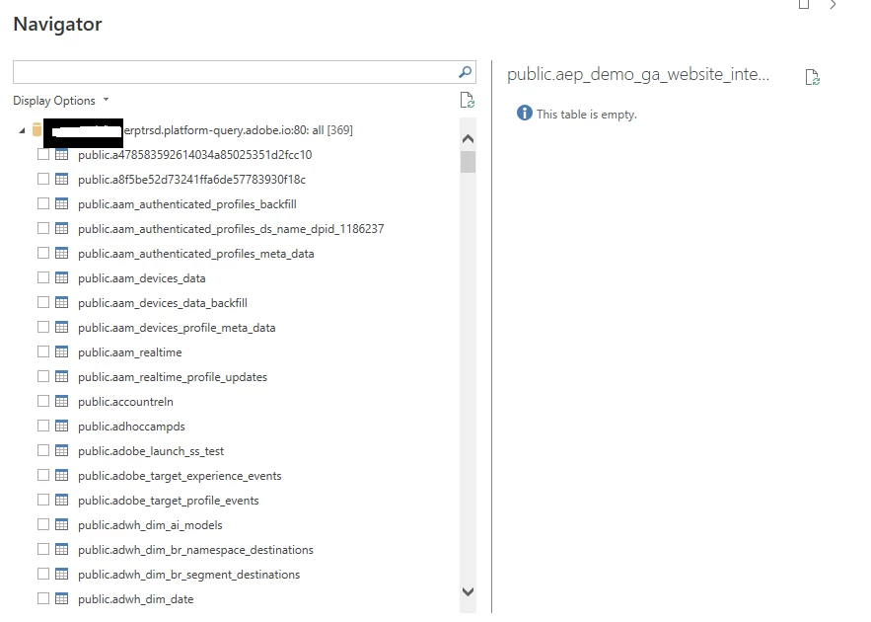
Task: Select the public.adhoccampds table name
Action: click(131, 427)
